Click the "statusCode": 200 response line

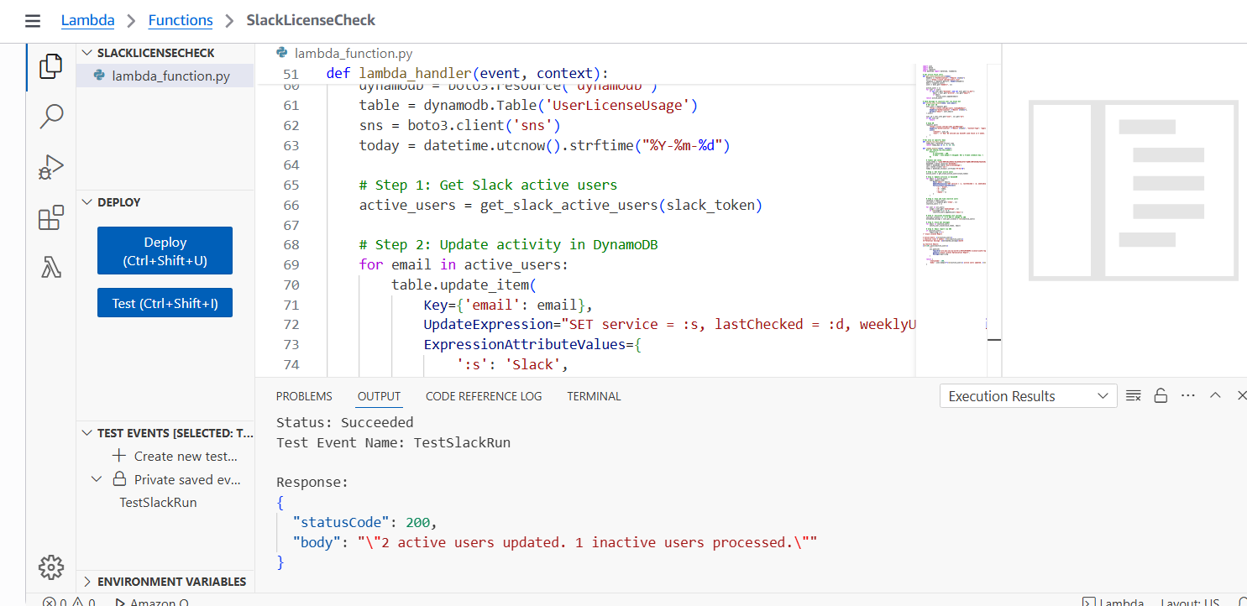pyautogui.click(x=365, y=522)
